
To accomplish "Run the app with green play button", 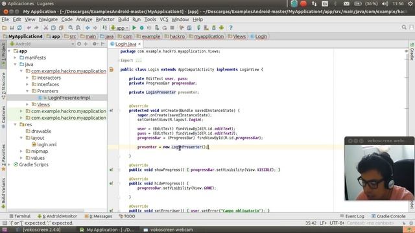I will (x=134, y=28).
